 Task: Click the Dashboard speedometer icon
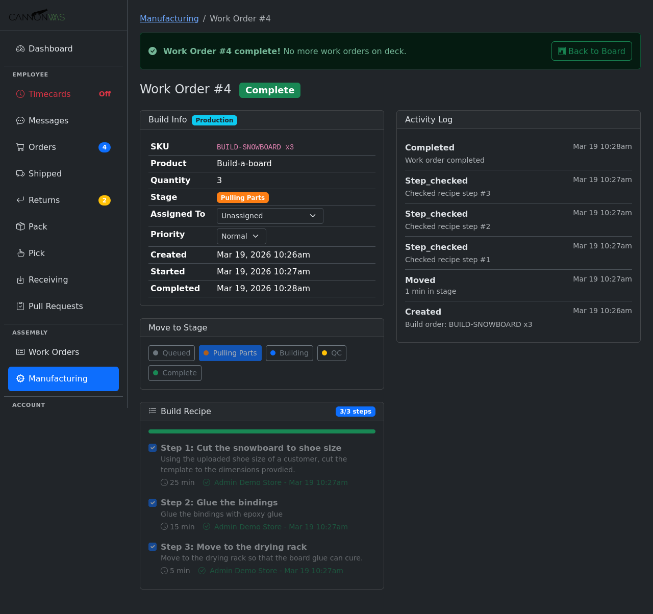(x=20, y=49)
